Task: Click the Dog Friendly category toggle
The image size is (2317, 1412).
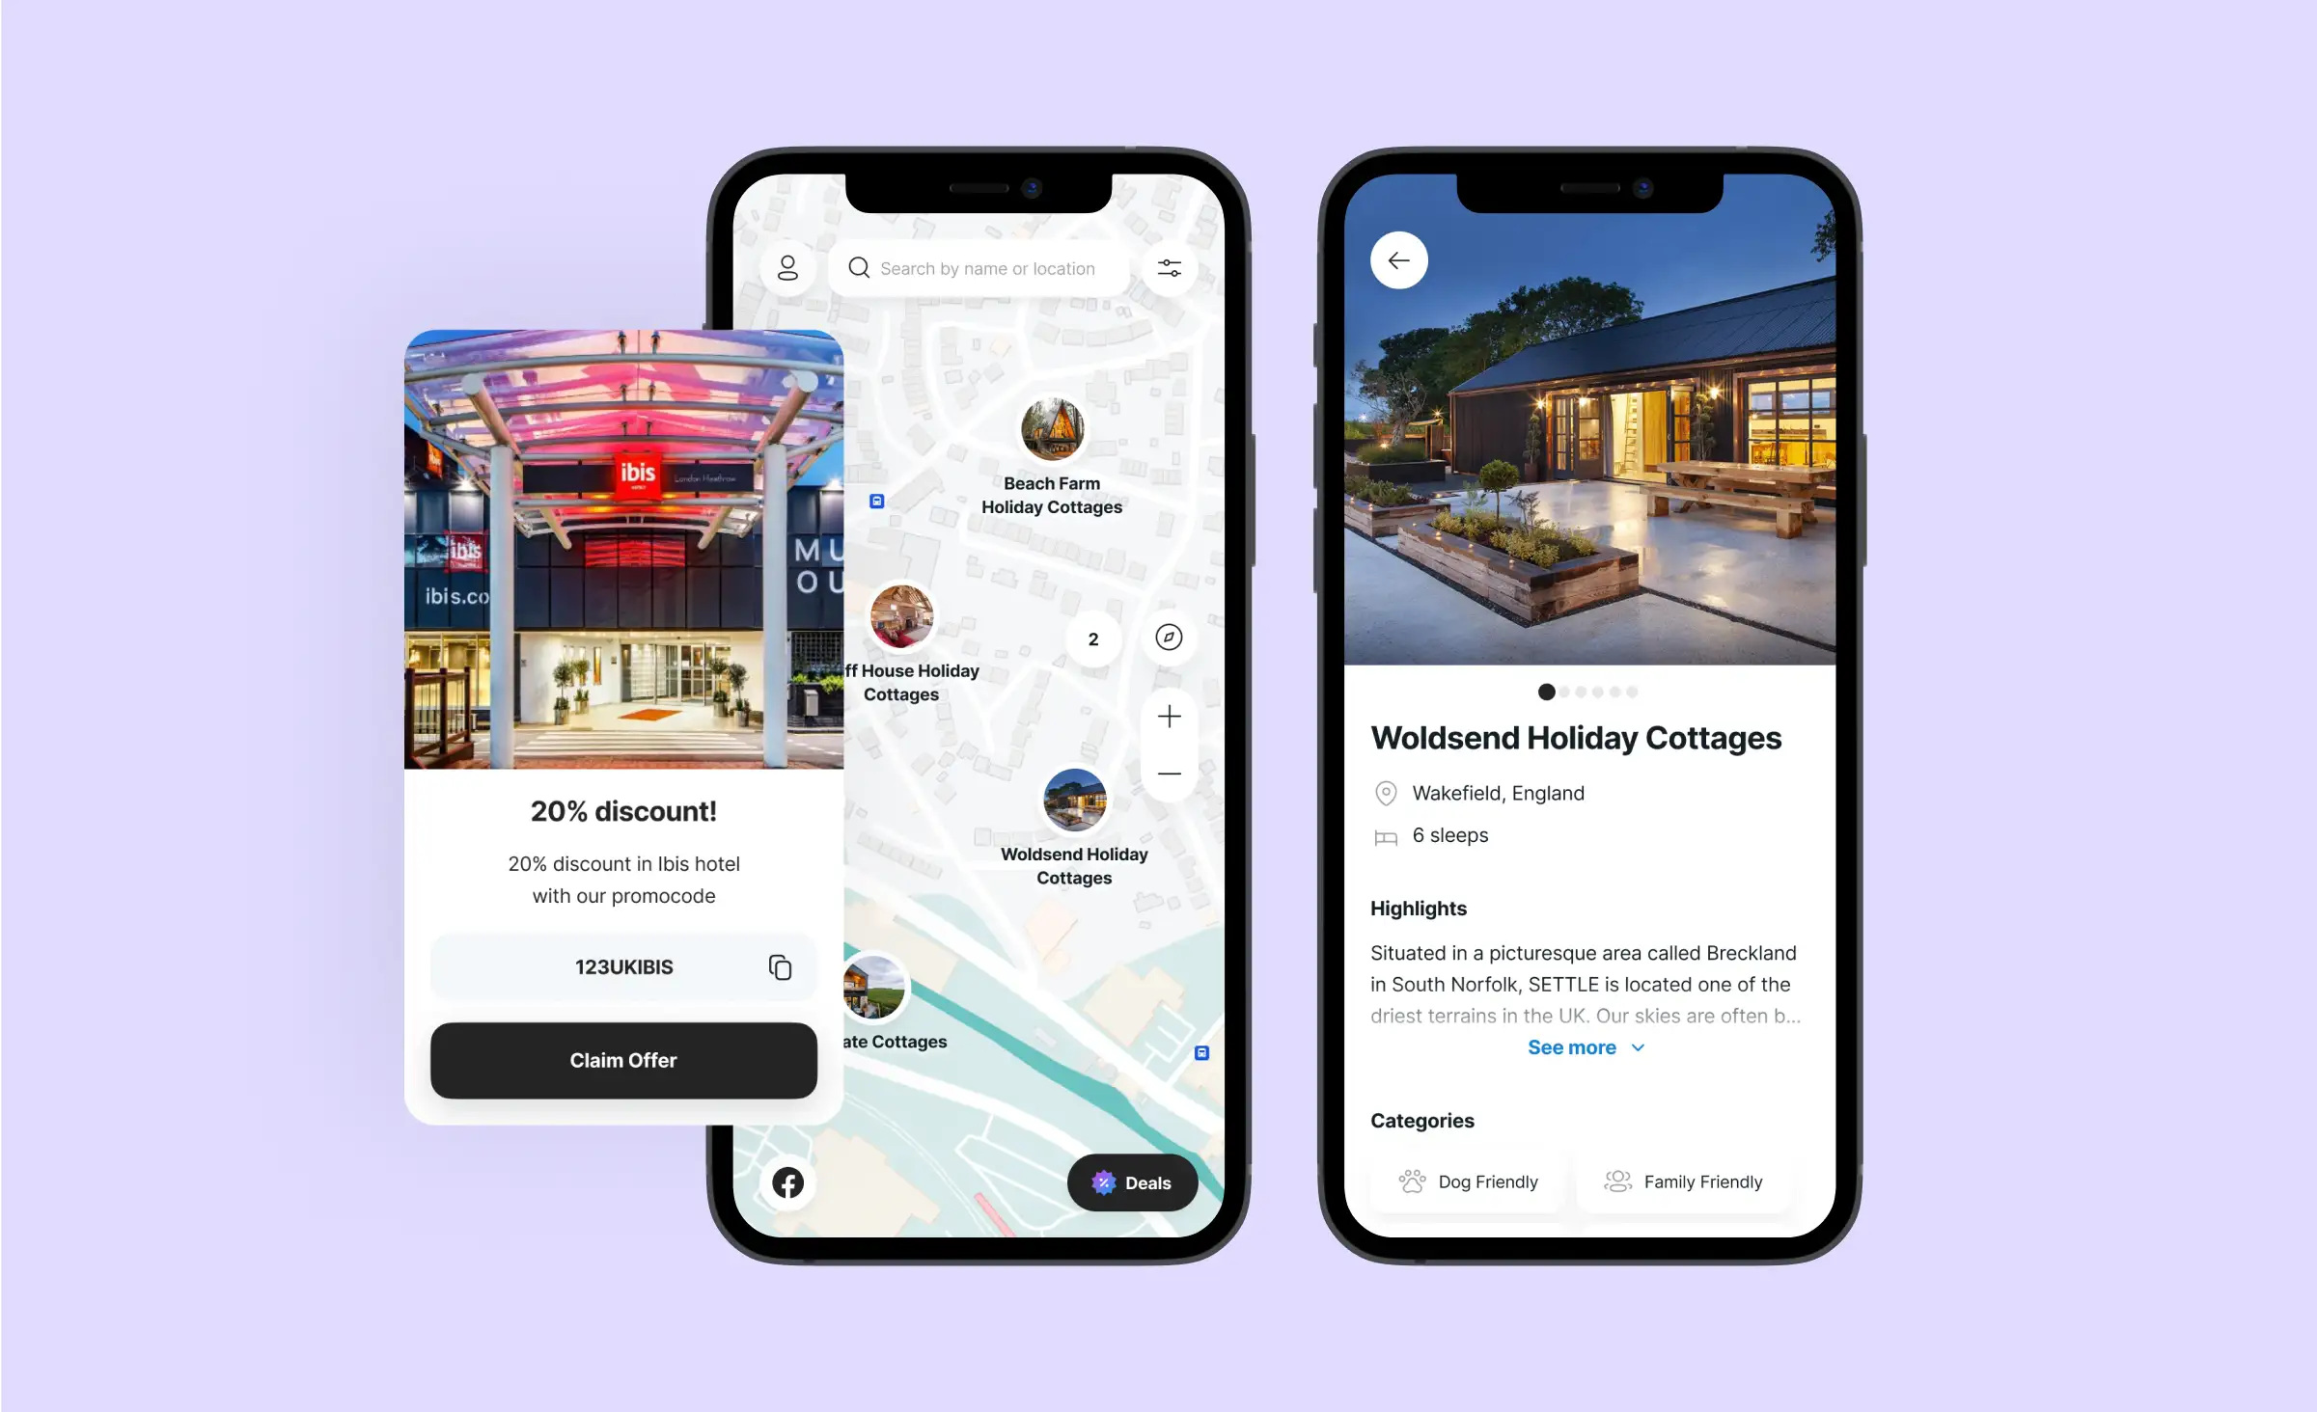Action: click(x=1468, y=1181)
